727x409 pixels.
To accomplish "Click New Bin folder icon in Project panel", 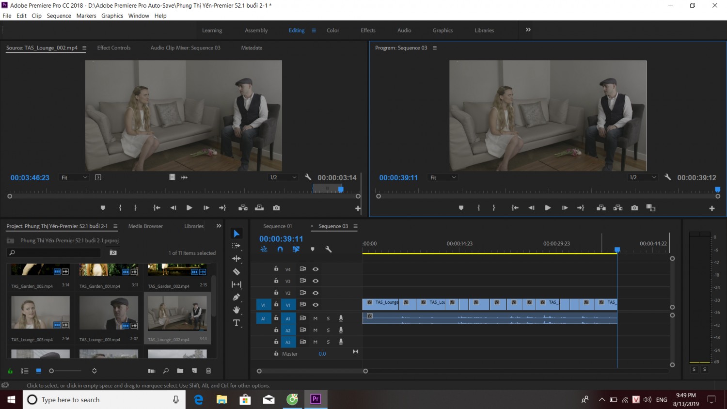I will pos(180,371).
